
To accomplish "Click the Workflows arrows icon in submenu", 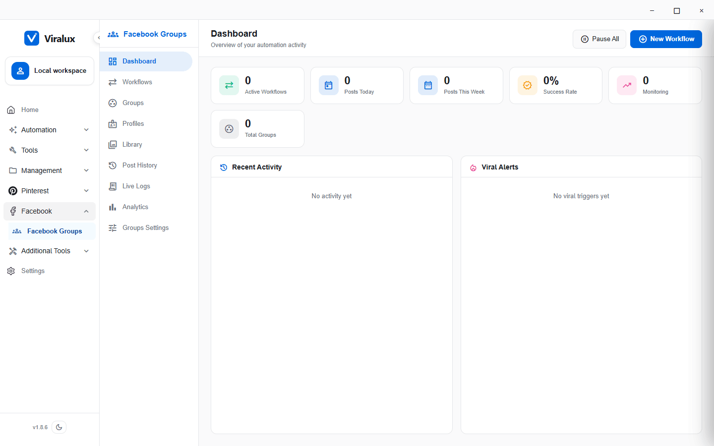I will 113,82.
